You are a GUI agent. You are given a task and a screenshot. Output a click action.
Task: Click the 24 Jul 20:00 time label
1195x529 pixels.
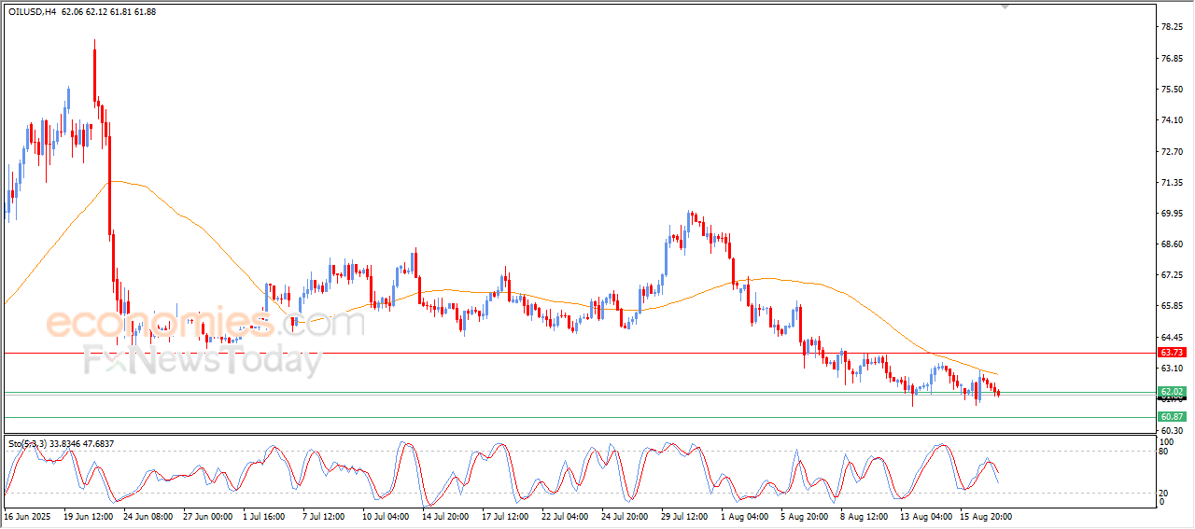626,516
